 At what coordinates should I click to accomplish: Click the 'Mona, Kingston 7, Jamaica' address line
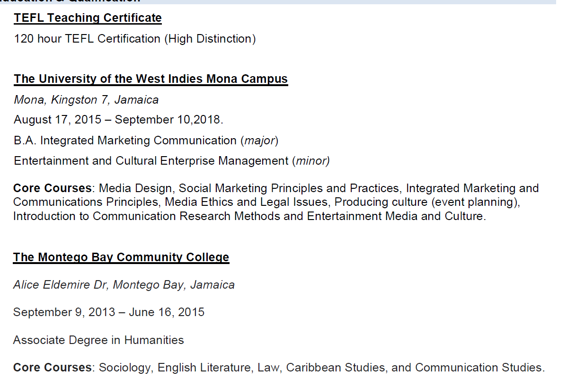tap(86, 100)
